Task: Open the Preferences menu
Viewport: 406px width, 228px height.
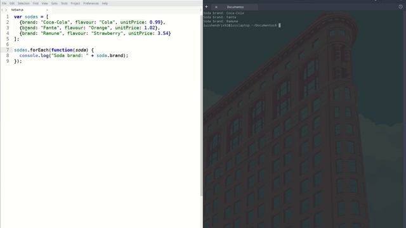Action: click(x=91, y=3)
